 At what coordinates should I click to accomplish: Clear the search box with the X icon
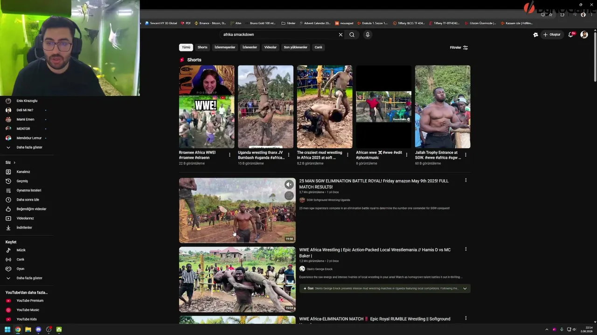pos(340,34)
